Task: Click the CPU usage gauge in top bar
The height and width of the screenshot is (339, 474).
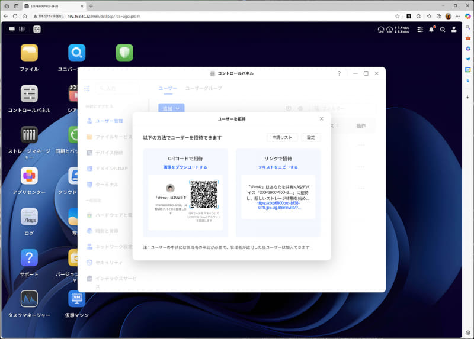Action: [381, 30]
